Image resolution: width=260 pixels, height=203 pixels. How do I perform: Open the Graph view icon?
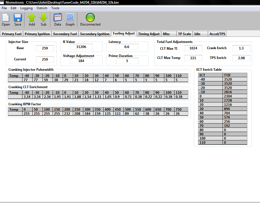[70, 18]
